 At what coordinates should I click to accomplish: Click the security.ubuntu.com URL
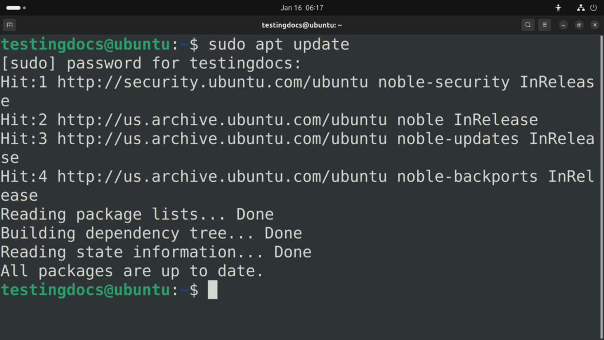[212, 82]
